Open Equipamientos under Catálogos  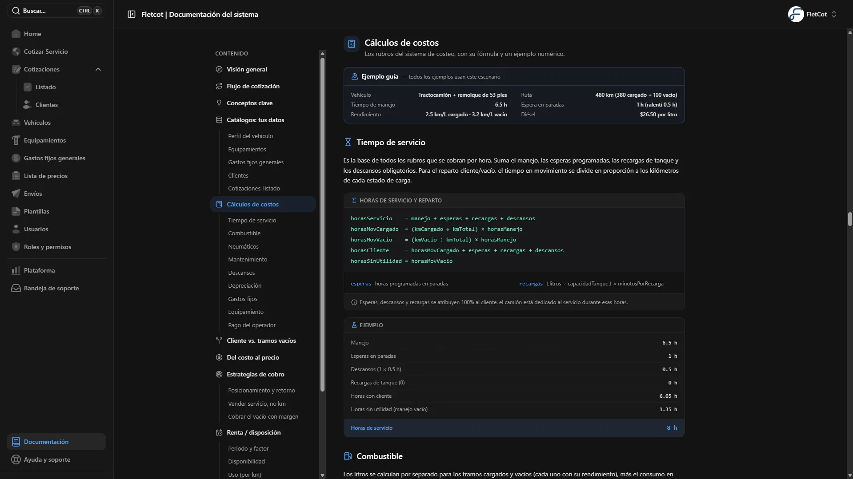(x=247, y=149)
